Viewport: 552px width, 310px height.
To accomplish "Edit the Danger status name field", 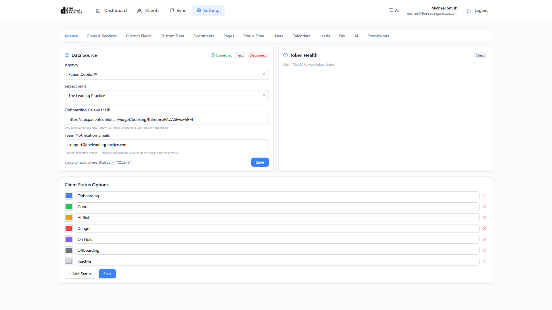I will [x=277, y=228].
